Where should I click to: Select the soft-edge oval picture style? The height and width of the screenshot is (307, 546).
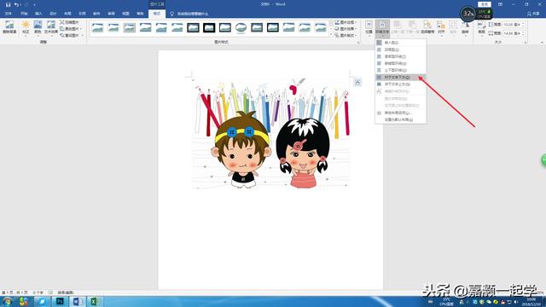[241, 27]
